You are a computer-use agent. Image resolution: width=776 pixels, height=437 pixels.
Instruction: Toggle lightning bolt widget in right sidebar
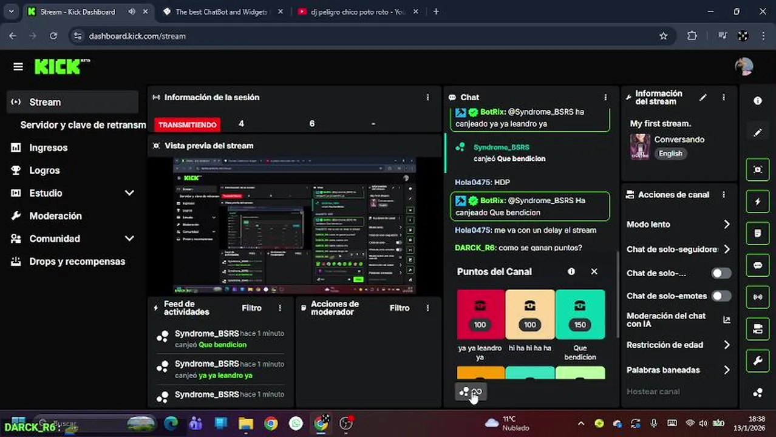758,202
